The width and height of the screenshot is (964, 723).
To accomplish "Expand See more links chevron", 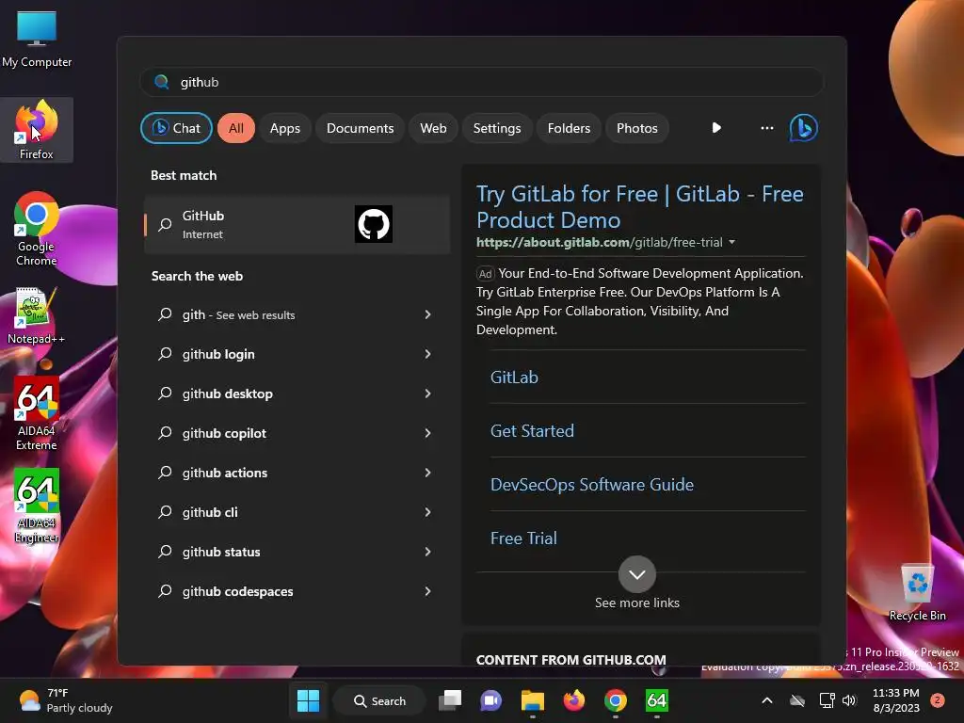I will coord(637,574).
